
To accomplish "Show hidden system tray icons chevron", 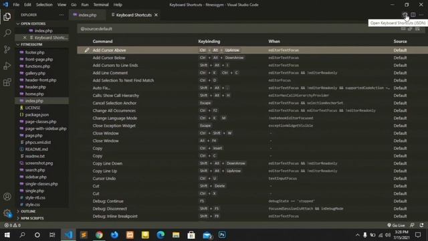I will [357, 235].
